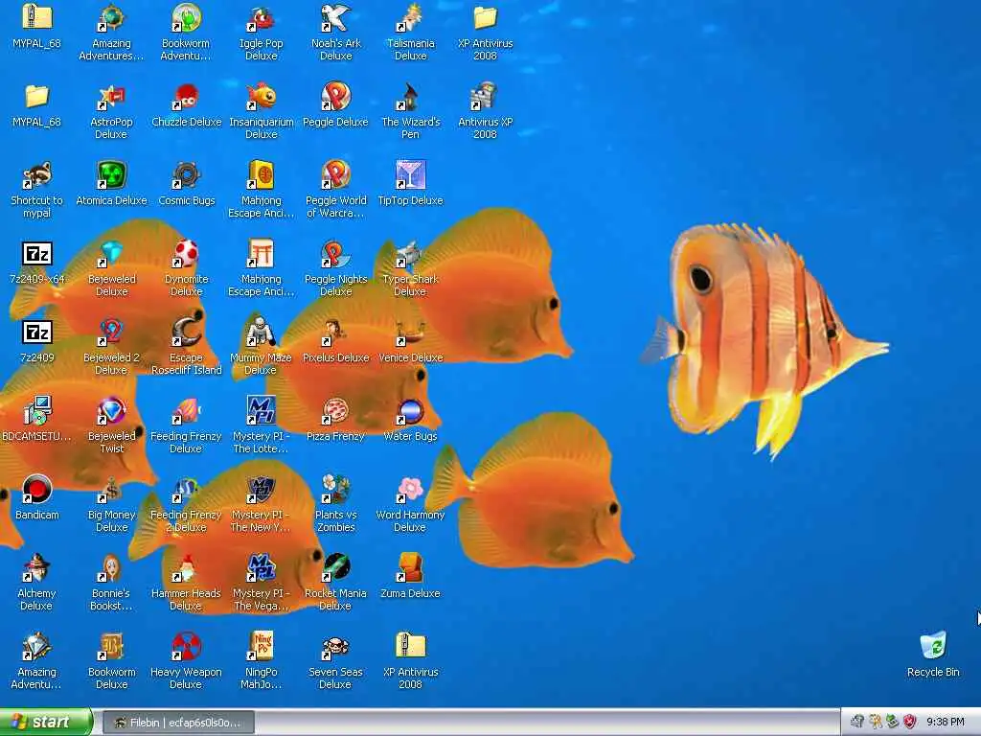This screenshot has height=736, width=981.
Task: Launch Water Bugs
Action: pyautogui.click(x=410, y=420)
